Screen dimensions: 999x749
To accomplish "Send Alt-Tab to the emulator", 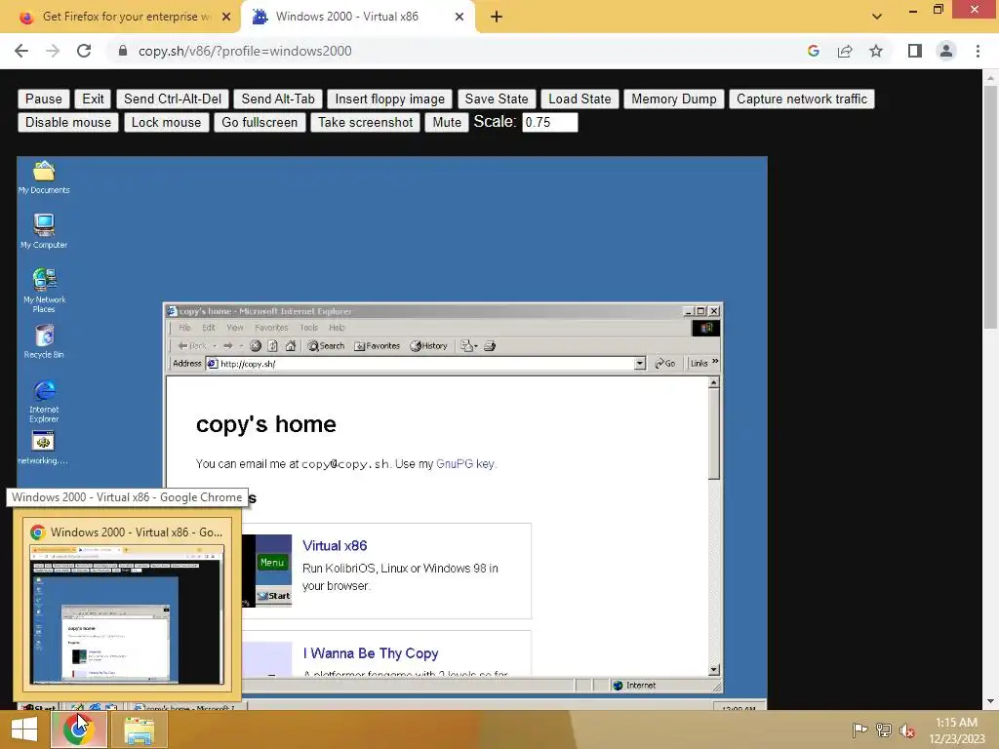I will [278, 99].
